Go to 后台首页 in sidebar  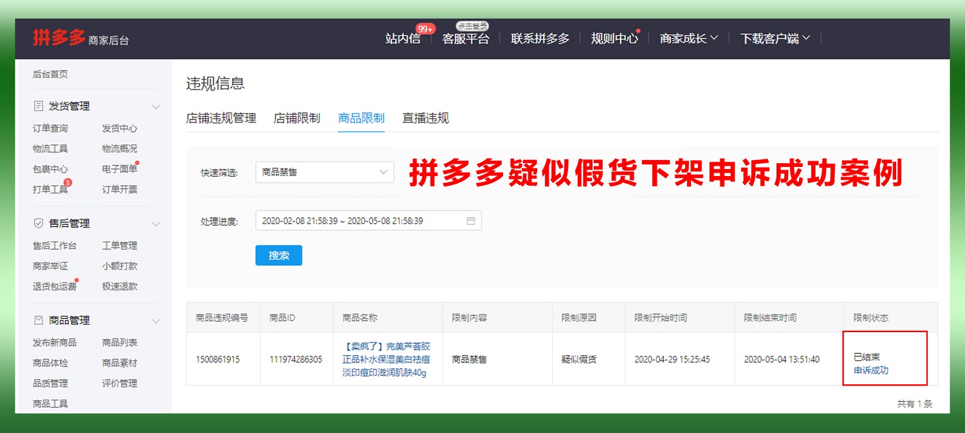tap(50, 75)
